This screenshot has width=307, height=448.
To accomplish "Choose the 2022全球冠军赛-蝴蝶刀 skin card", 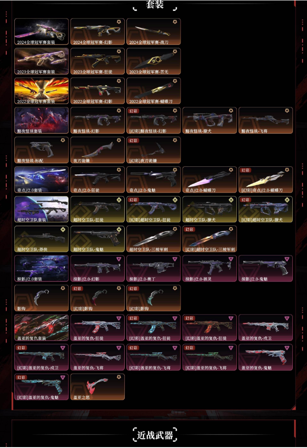I will pos(154,91).
